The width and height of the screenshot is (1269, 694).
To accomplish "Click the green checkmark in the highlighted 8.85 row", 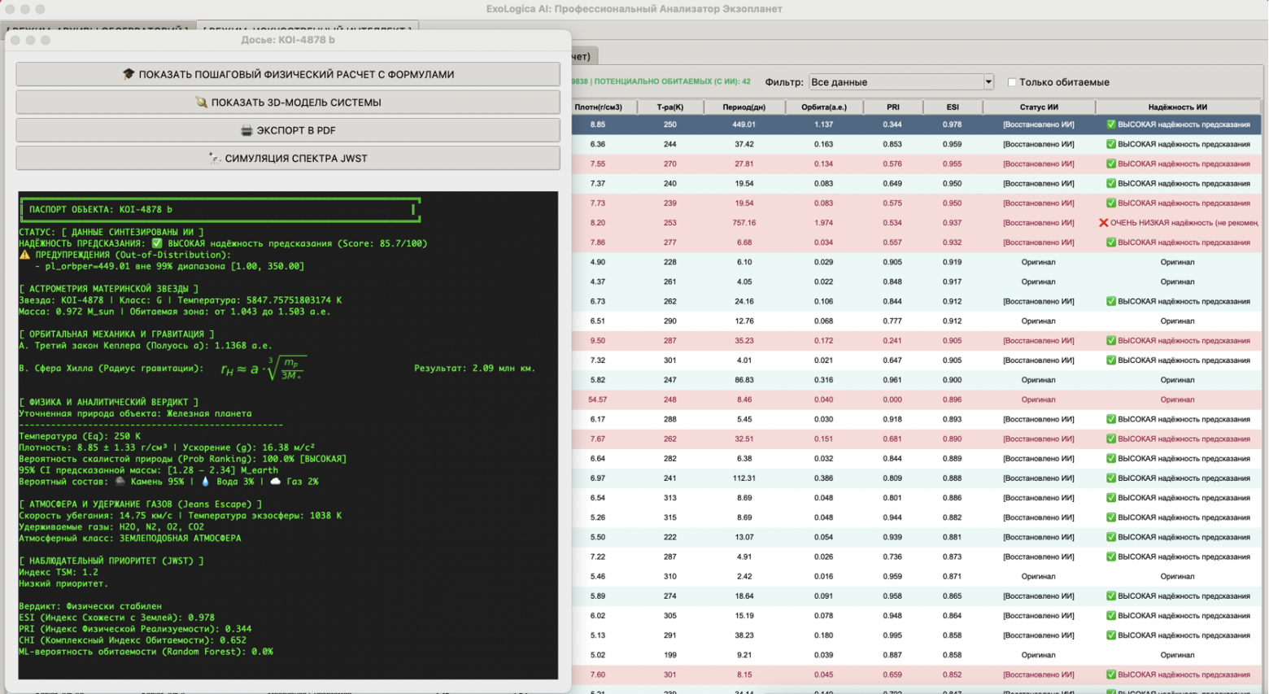I will click(x=1110, y=124).
